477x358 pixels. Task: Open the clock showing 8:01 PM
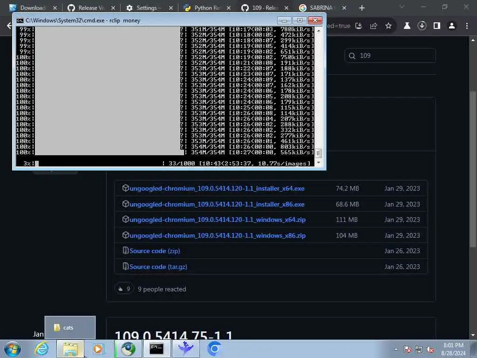[453, 349]
